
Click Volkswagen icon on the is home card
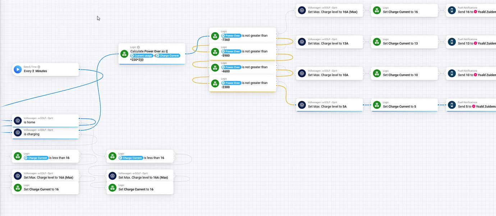(18, 121)
